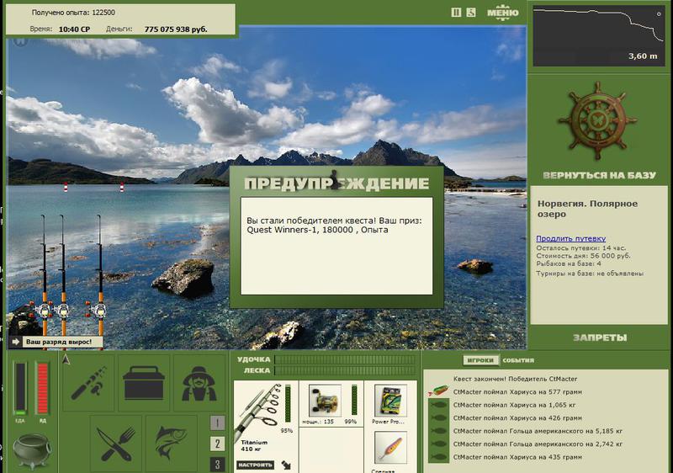Click the diagonal arrow beside НАСТРОИТЬ

[x=286, y=465]
